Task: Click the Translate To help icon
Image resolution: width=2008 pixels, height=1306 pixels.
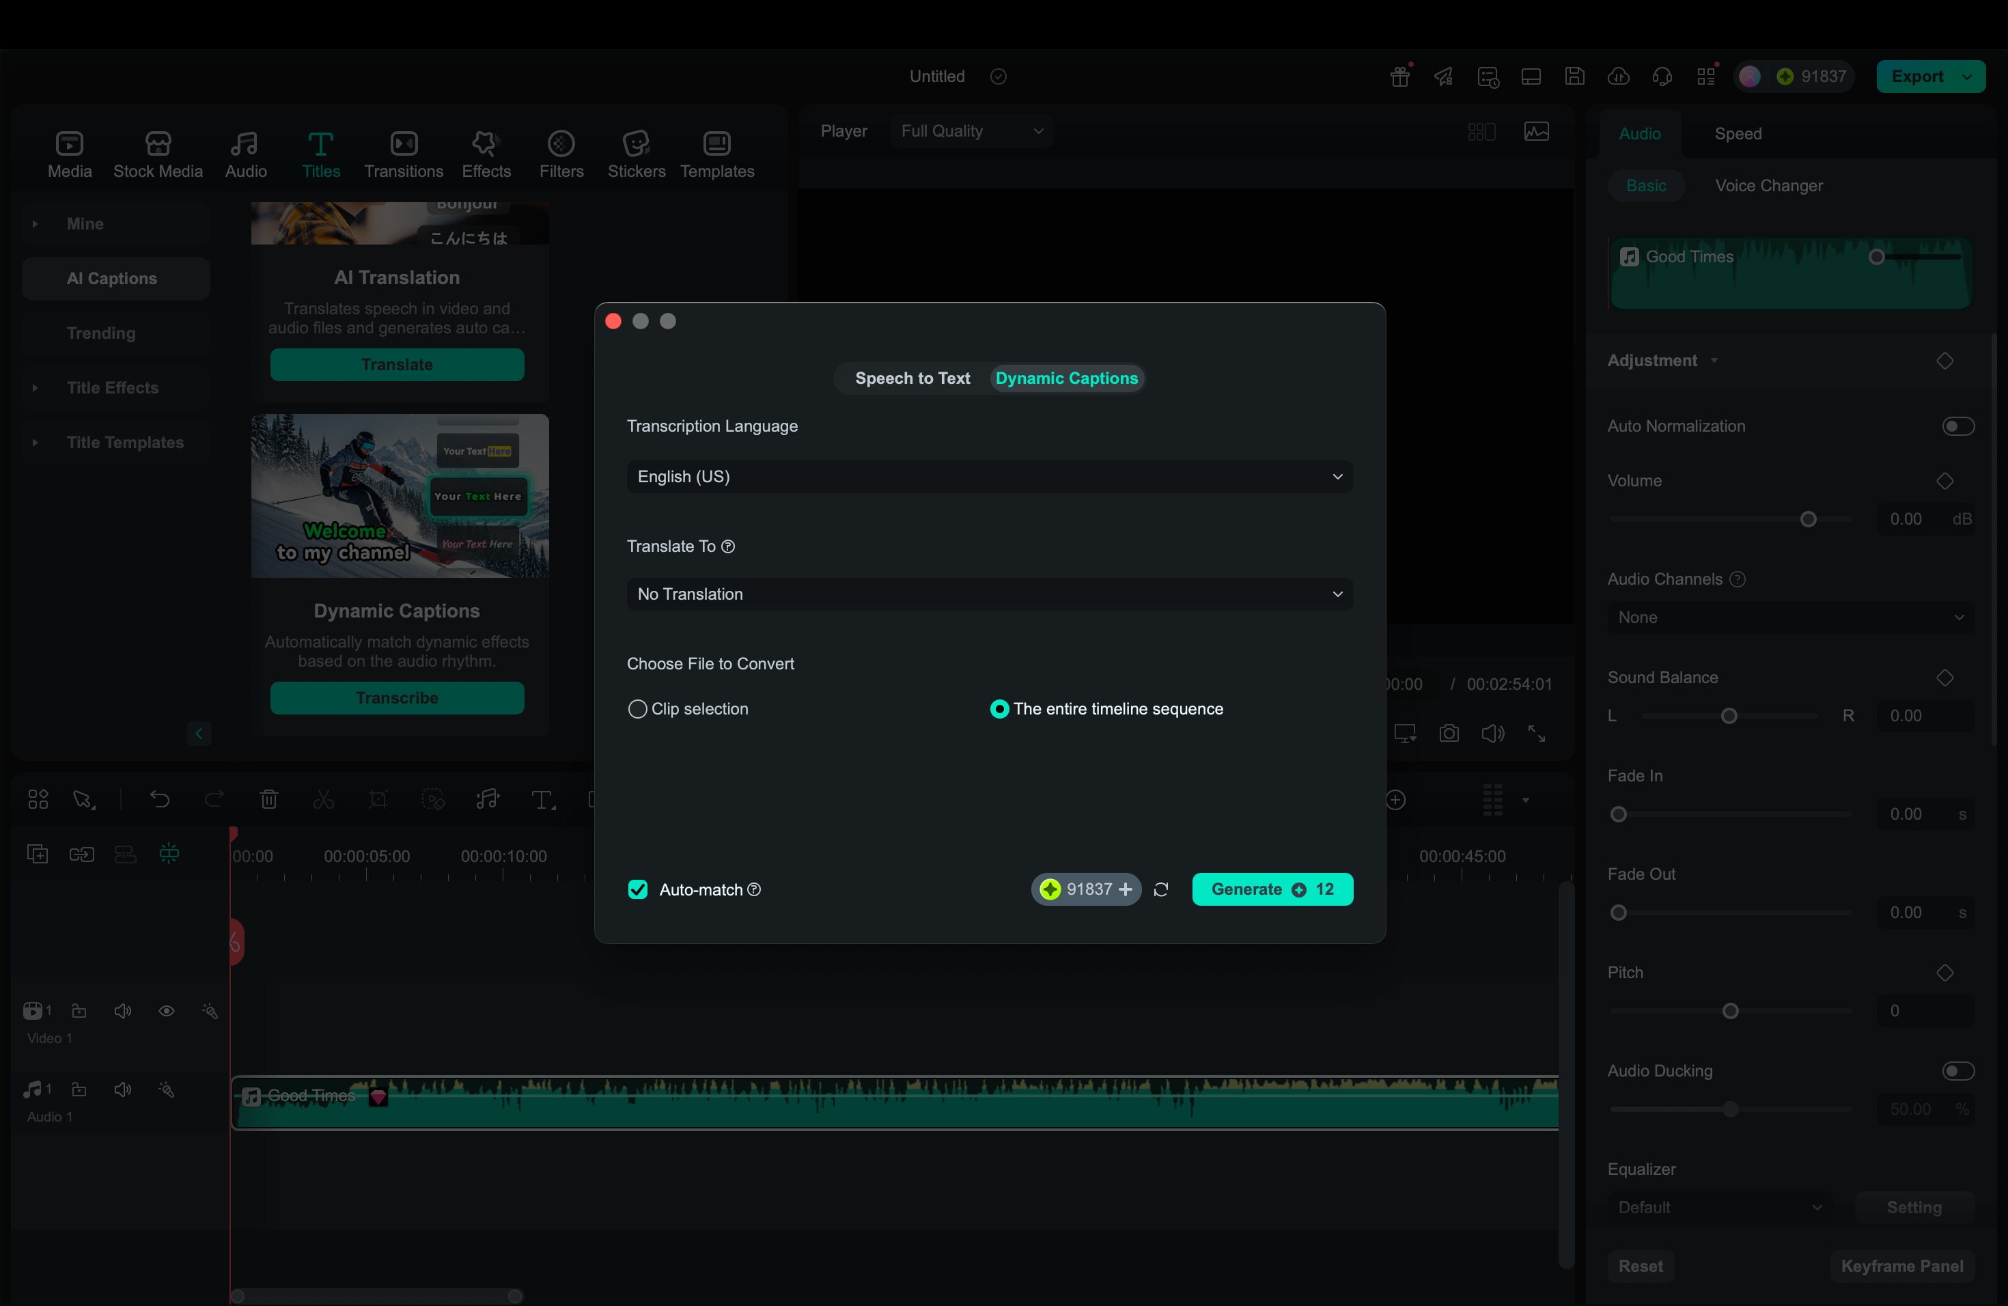Action: (x=728, y=546)
